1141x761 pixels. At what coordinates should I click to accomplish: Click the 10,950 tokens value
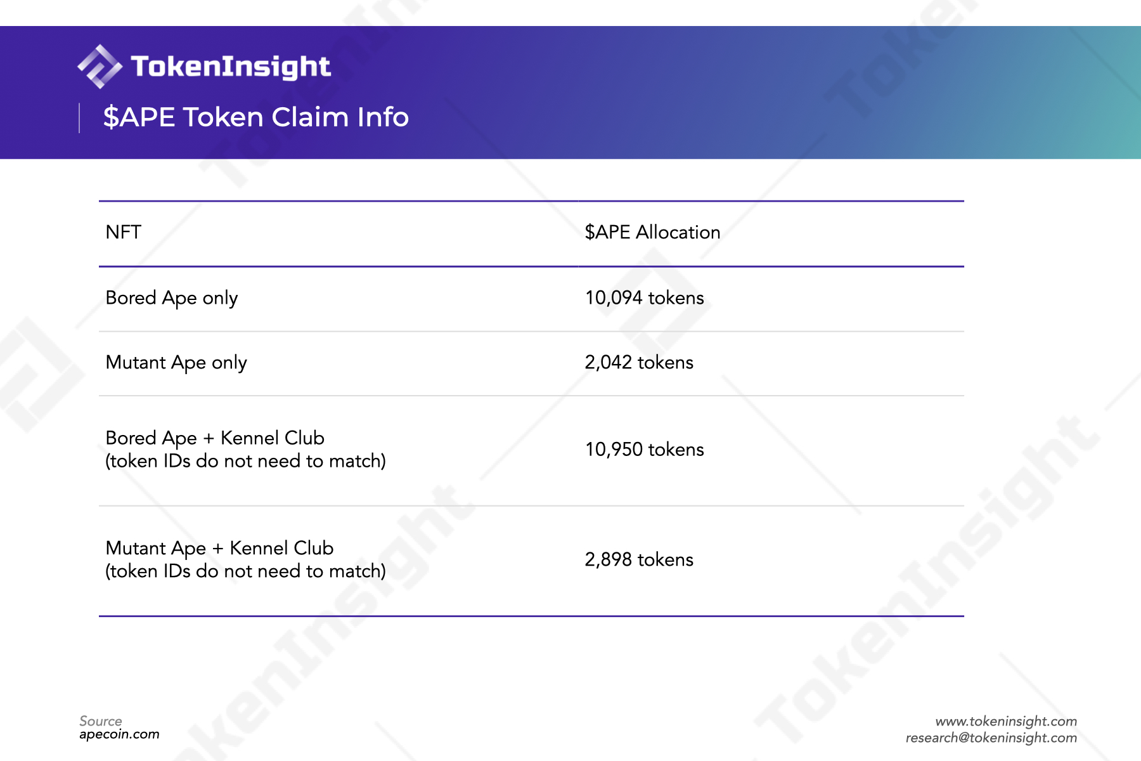pos(645,450)
